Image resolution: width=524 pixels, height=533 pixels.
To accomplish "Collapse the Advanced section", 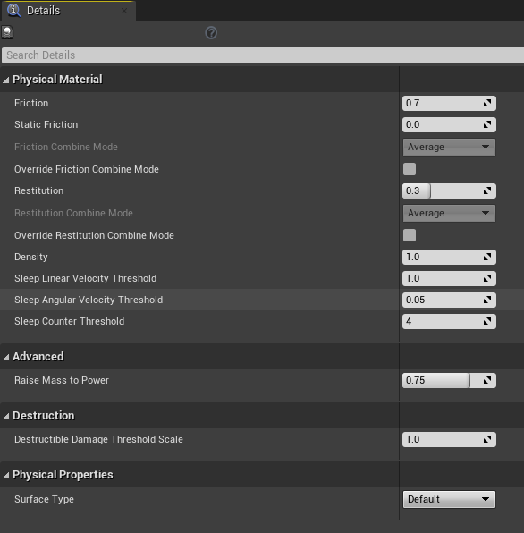I will (5, 357).
